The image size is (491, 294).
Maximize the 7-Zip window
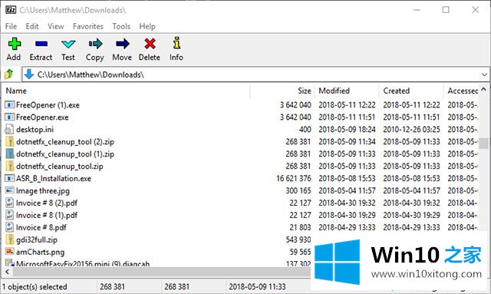click(446, 10)
